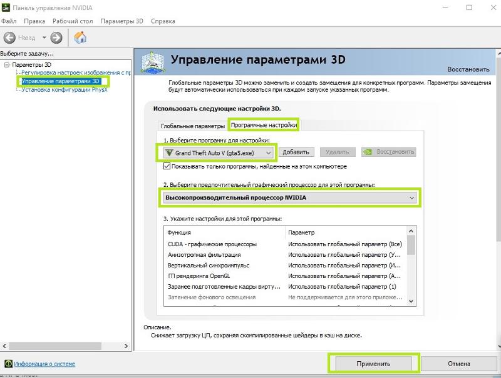501x378 pixels.
Task: Select Вертикальный синхроимпульс row
Action: (x=285, y=265)
